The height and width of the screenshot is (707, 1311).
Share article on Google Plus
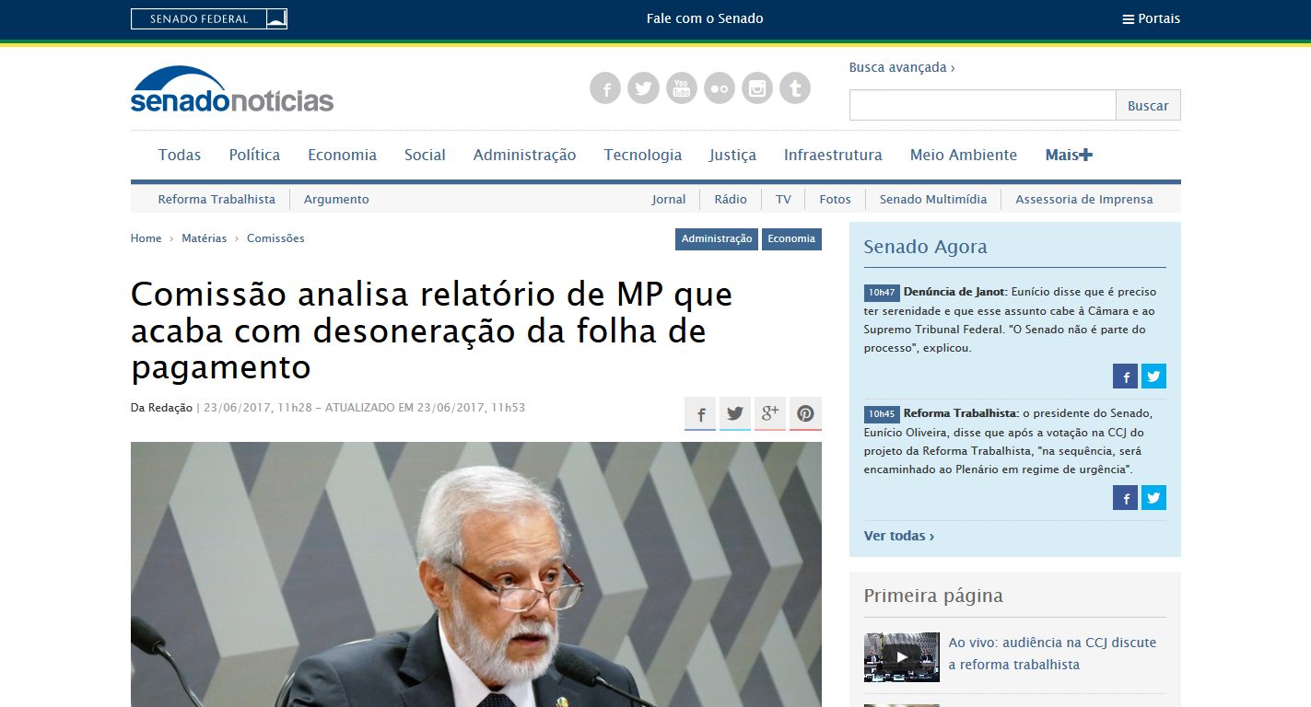tap(770, 413)
